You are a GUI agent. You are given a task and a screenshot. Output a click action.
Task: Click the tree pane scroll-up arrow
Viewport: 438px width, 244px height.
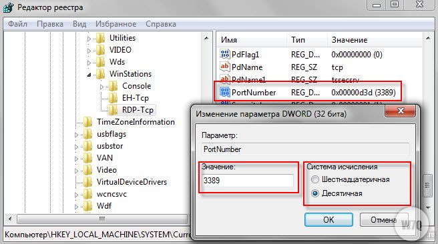pyautogui.click(x=206, y=38)
